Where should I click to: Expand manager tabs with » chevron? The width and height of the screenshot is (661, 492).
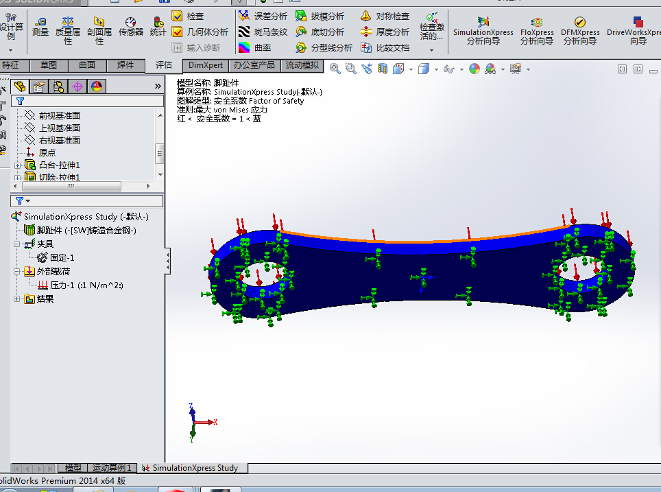tap(158, 86)
